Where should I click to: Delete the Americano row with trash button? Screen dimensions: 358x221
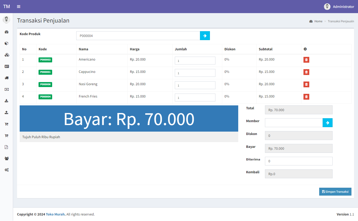[306, 60]
